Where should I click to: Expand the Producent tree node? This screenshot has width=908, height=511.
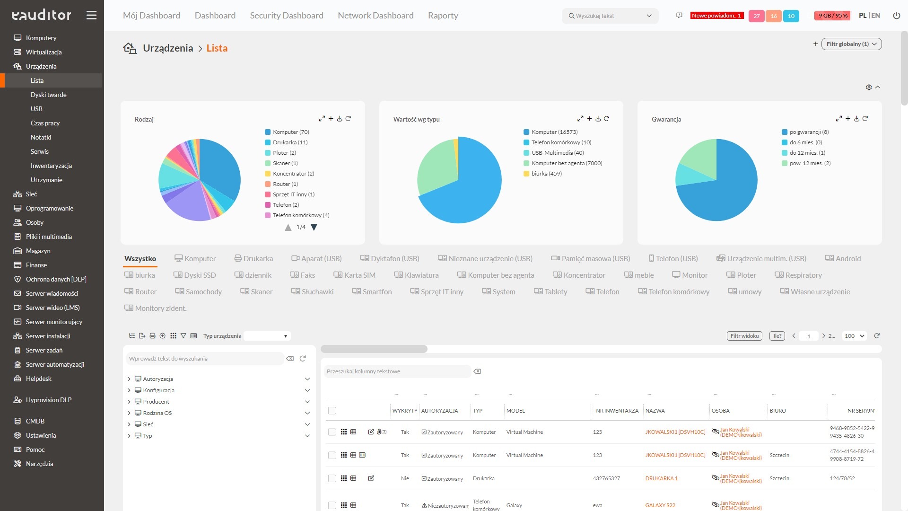[x=129, y=402]
